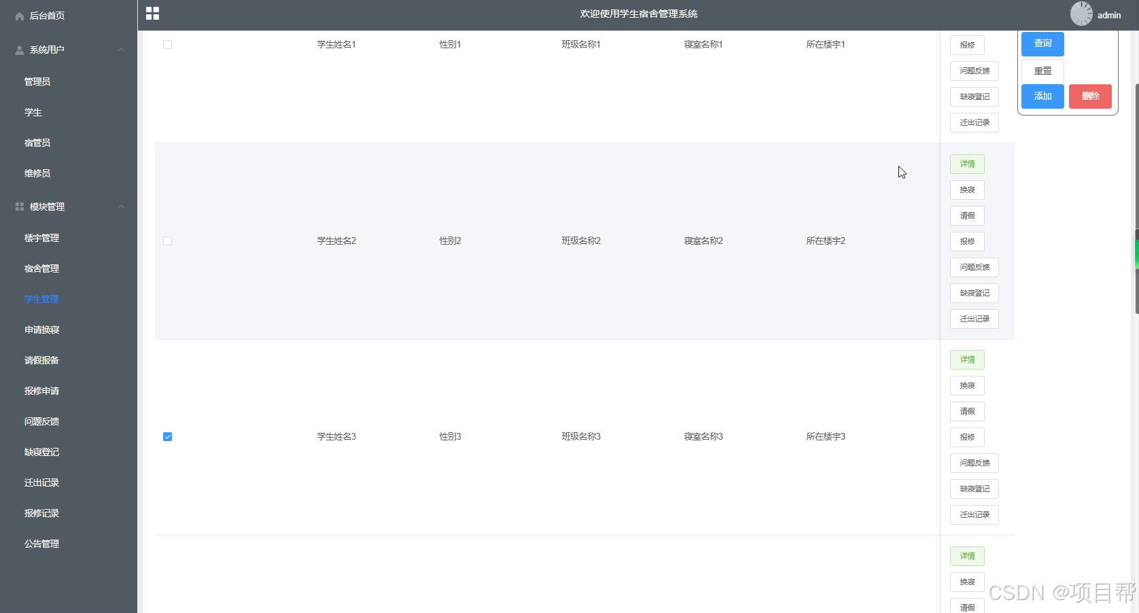Click the blue 添加 button
The width and height of the screenshot is (1139, 613).
(1042, 97)
